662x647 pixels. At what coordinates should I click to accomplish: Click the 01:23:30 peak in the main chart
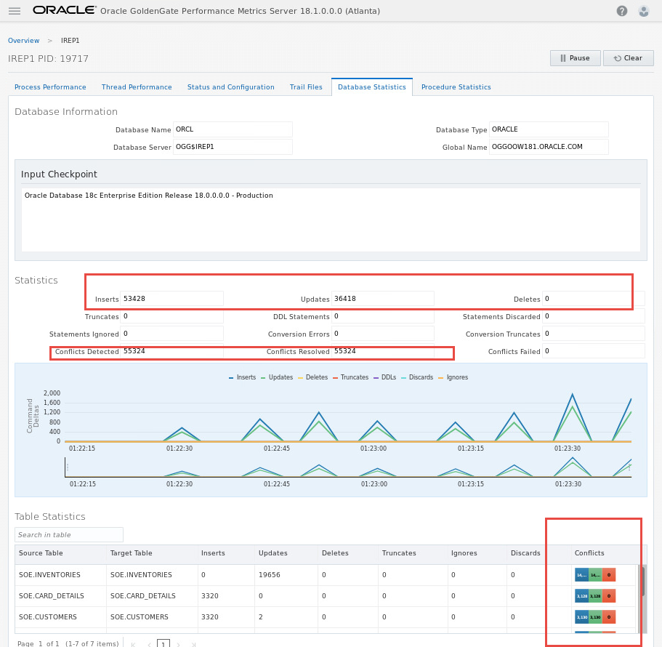[x=572, y=395]
